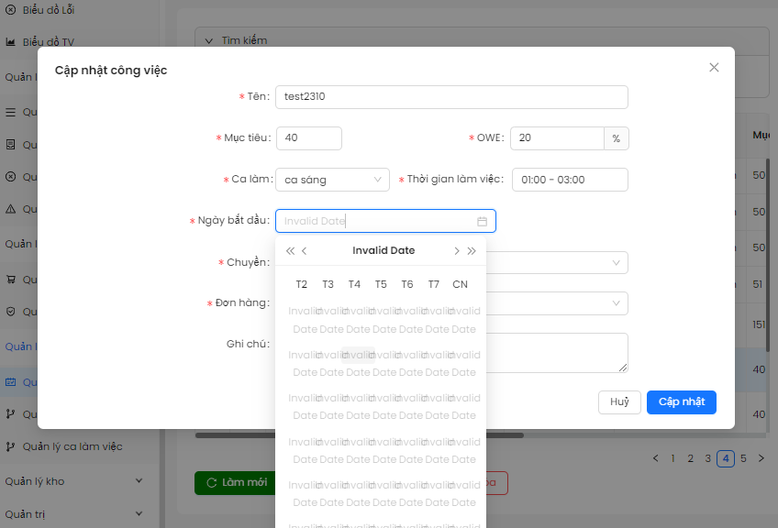Click the calendar icon in the start date field

pos(482,221)
